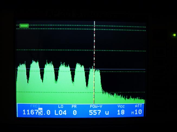
Task: Toggle the Vcc 18 voltage value
Action: (x=121, y=112)
